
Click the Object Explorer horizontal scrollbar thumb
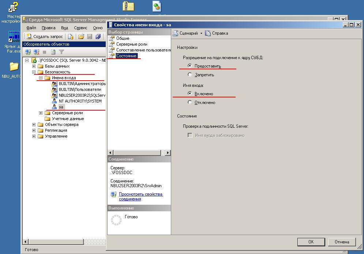pyautogui.click(x=56, y=242)
